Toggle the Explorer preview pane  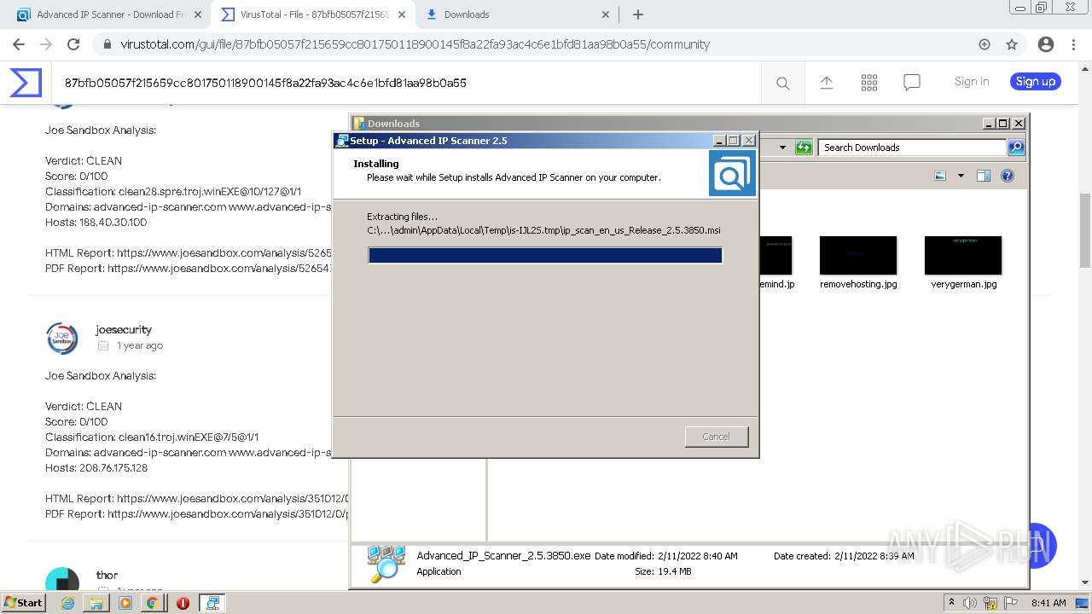984,176
